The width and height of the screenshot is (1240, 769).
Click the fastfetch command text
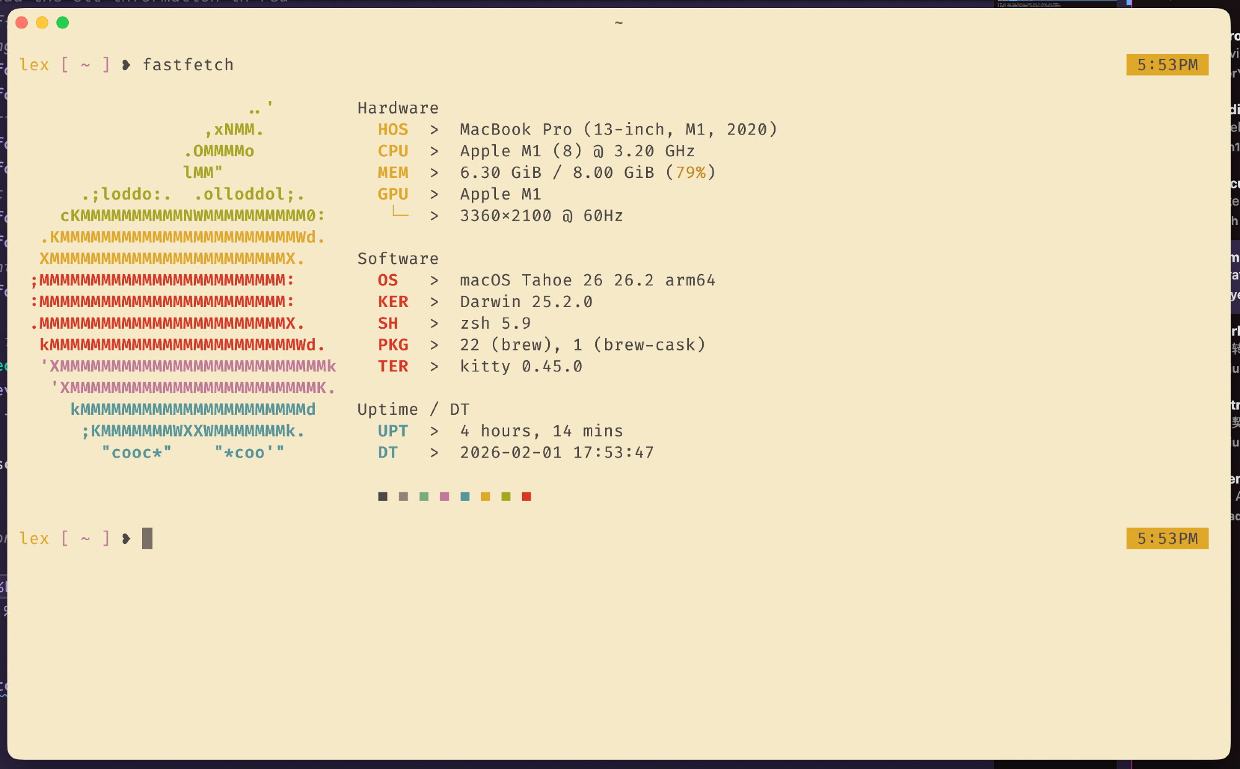click(188, 64)
